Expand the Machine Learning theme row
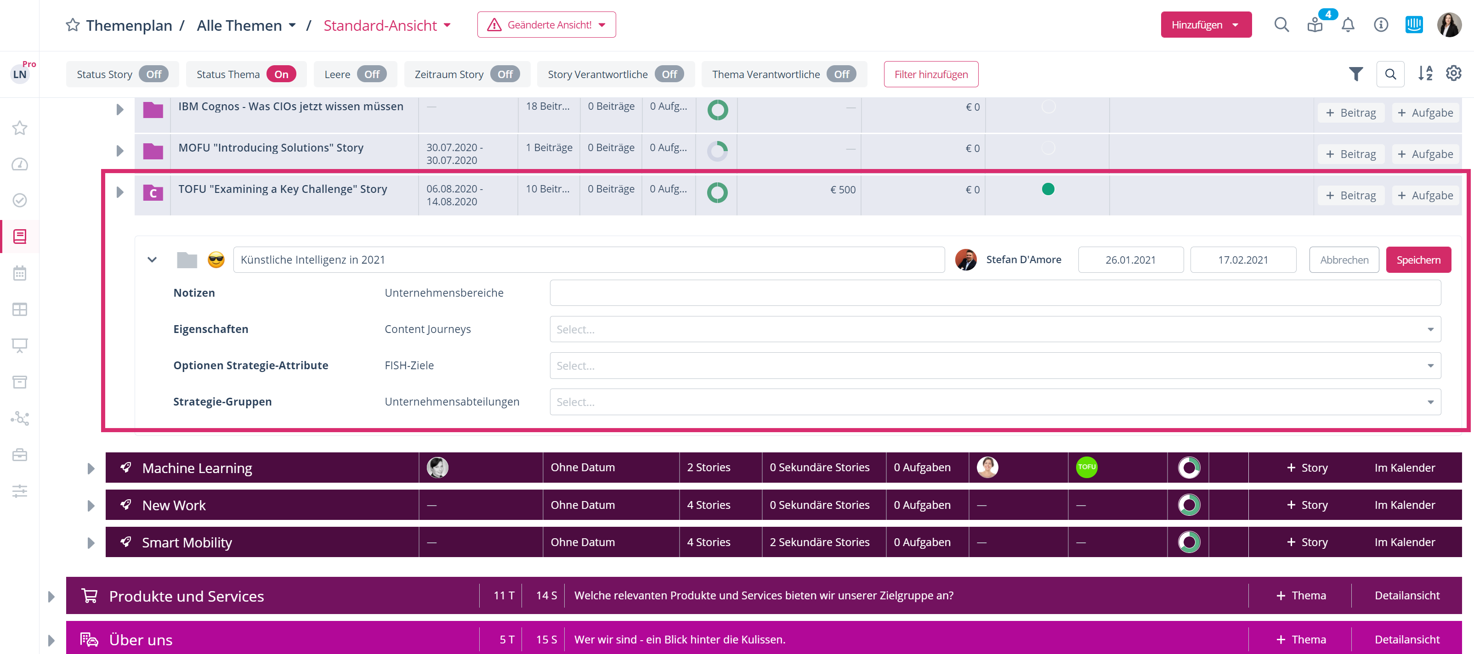The width and height of the screenshot is (1474, 654). point(91,468)
